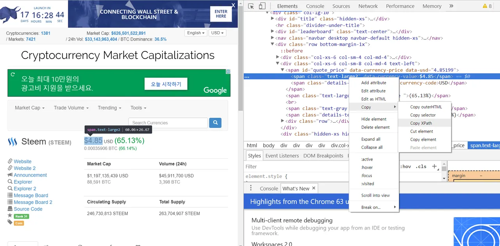
Task: Switch to the Network tab
Action: [x=368, y=6]
